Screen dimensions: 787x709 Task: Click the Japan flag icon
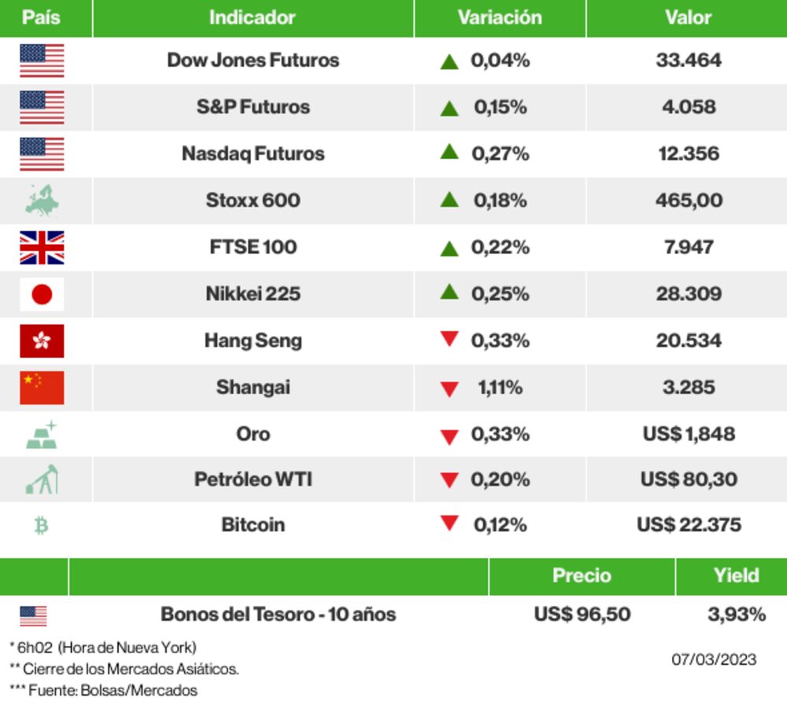point(42,294)
